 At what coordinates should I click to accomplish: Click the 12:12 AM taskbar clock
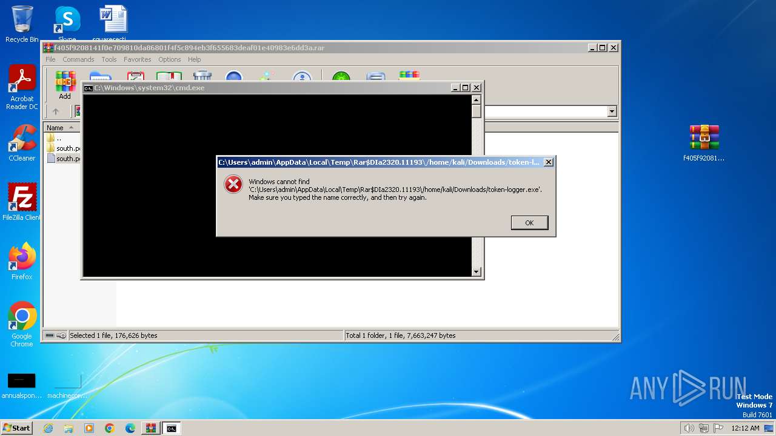coord(745,428)
